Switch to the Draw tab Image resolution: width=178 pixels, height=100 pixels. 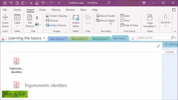[x=43, y=10]
